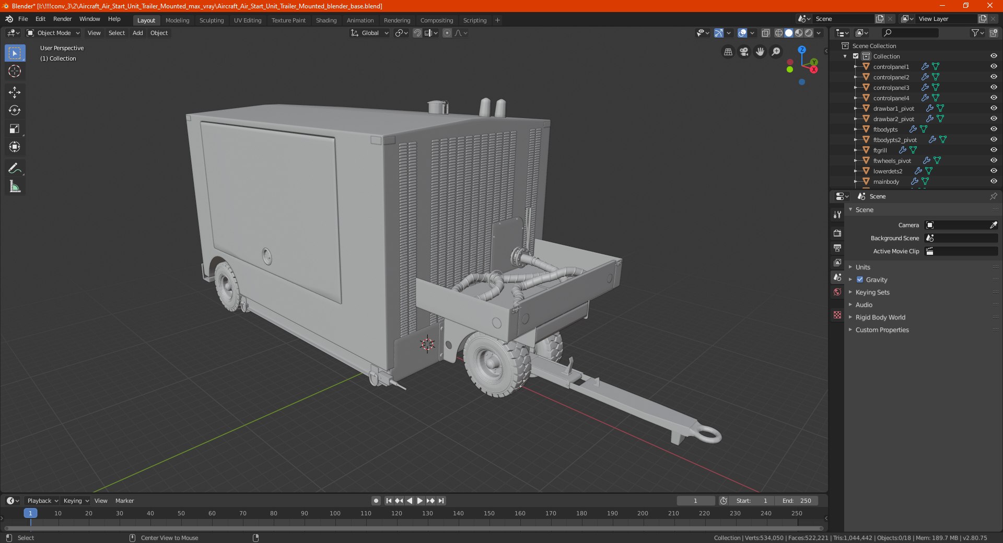Screen dimensions: 1003x543
Task: Activate the Scale tool
Action: point(15,129)
